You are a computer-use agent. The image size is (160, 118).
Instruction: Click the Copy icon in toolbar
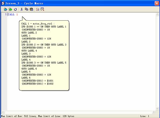click(27, 9)
